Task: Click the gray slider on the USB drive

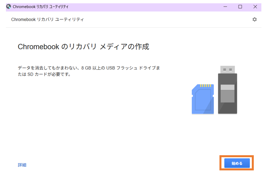Action: (x=227, y=94)
